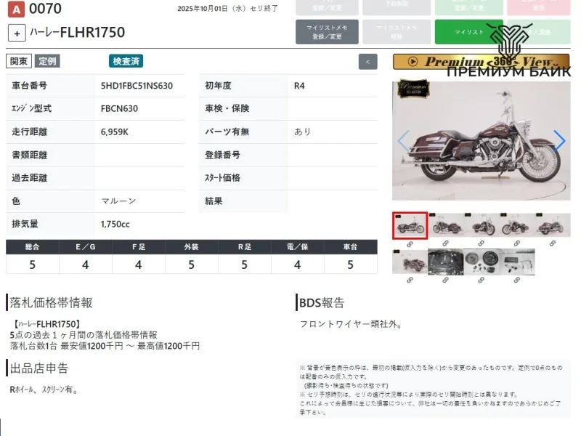Viewport: 581px width, 436px height.
Task: Select the third thumbnail in the top row
Action: click(x=482, y=225)
